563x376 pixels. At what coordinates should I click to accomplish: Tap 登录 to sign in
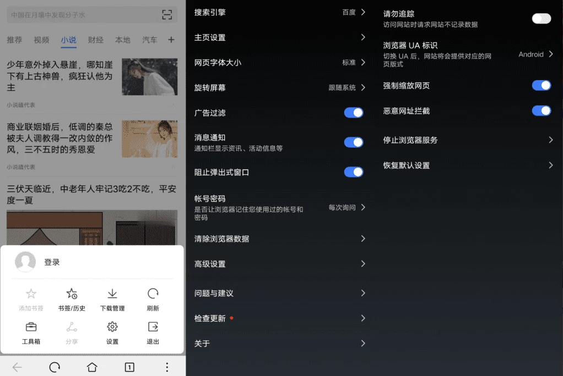(x=52, y=262)
